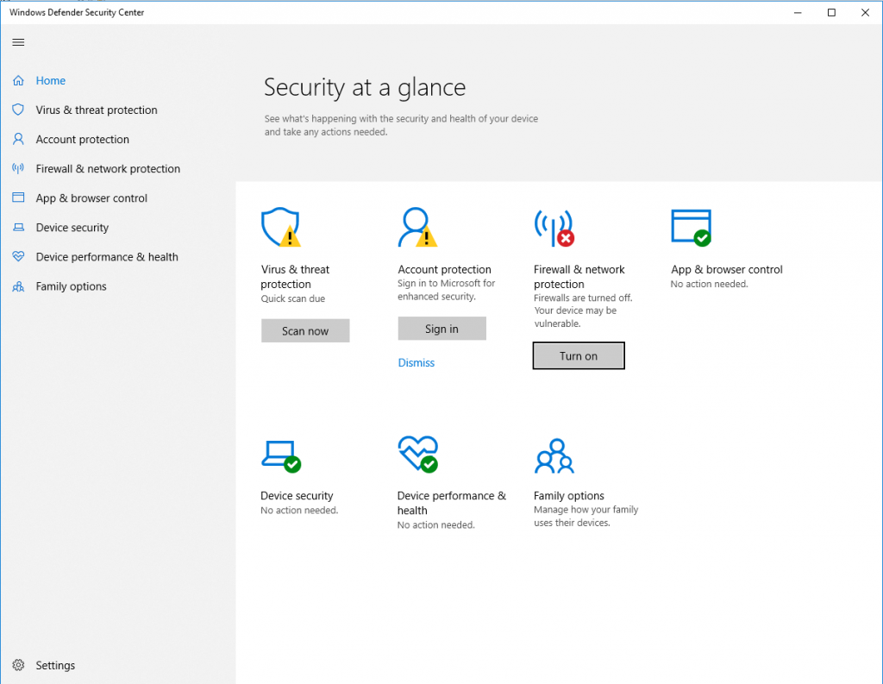Viewport: 883px width, 684px height.
Task: Select Home in the navigation pane
Action: click(x=51, y=80)
